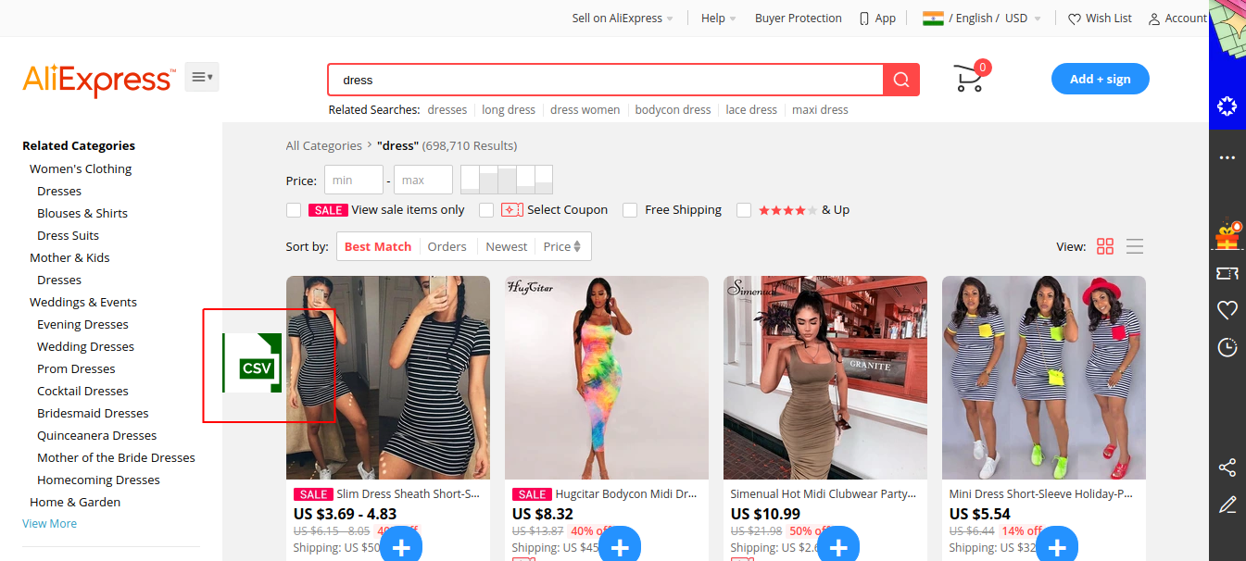Select Women's Clothing category
Image resolution: width=1246 pixels, height=561 pixels.
tap(81, 168)
